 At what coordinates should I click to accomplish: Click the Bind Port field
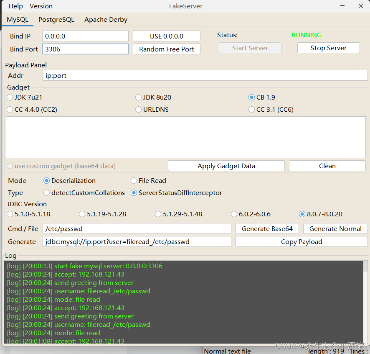click(x=86, y=49)
